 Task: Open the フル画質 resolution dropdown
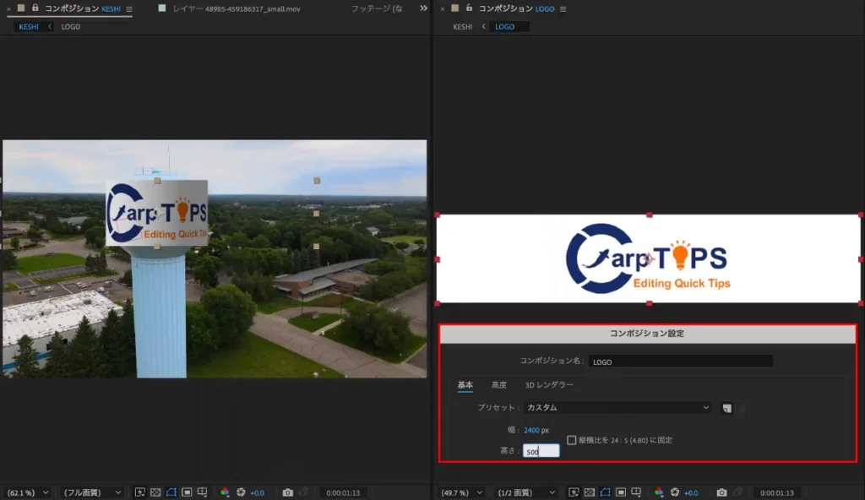click(x=91, y=493)
